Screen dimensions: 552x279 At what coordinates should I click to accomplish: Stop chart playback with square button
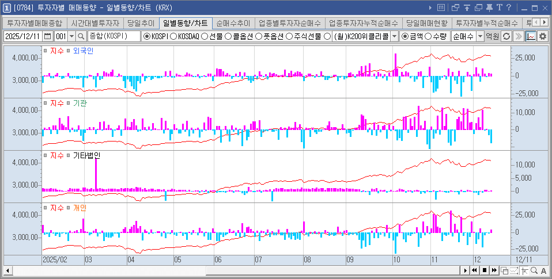pos(485,270)
